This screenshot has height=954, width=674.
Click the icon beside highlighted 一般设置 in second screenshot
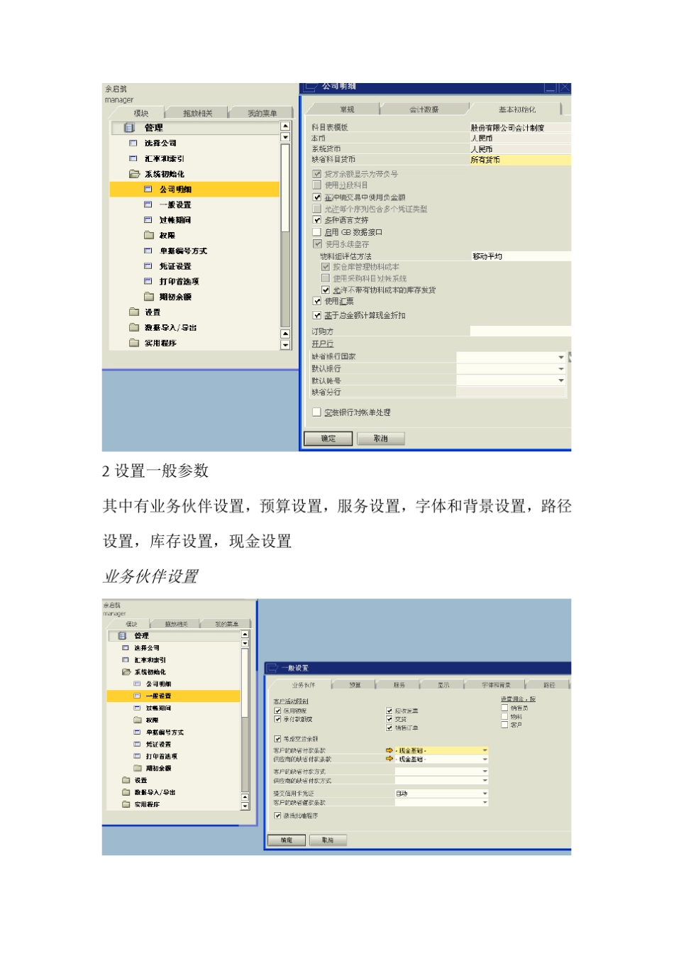[x=138, y=696]
